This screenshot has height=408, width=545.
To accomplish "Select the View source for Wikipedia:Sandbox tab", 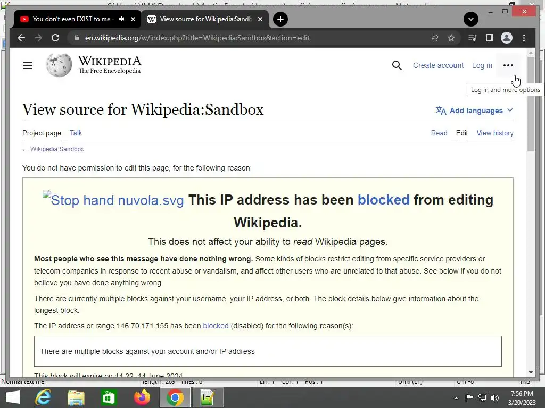I will [205, 19].
